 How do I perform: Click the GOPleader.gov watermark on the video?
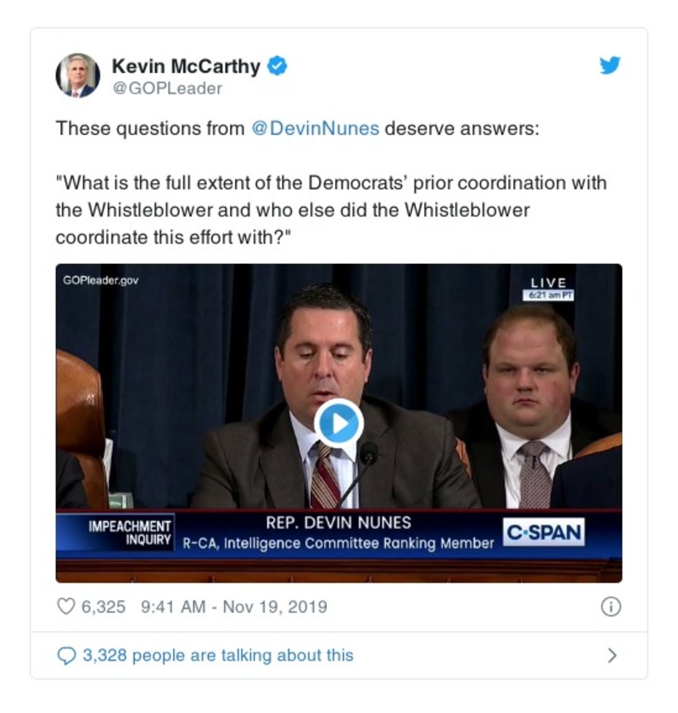(x=101, y=281)
